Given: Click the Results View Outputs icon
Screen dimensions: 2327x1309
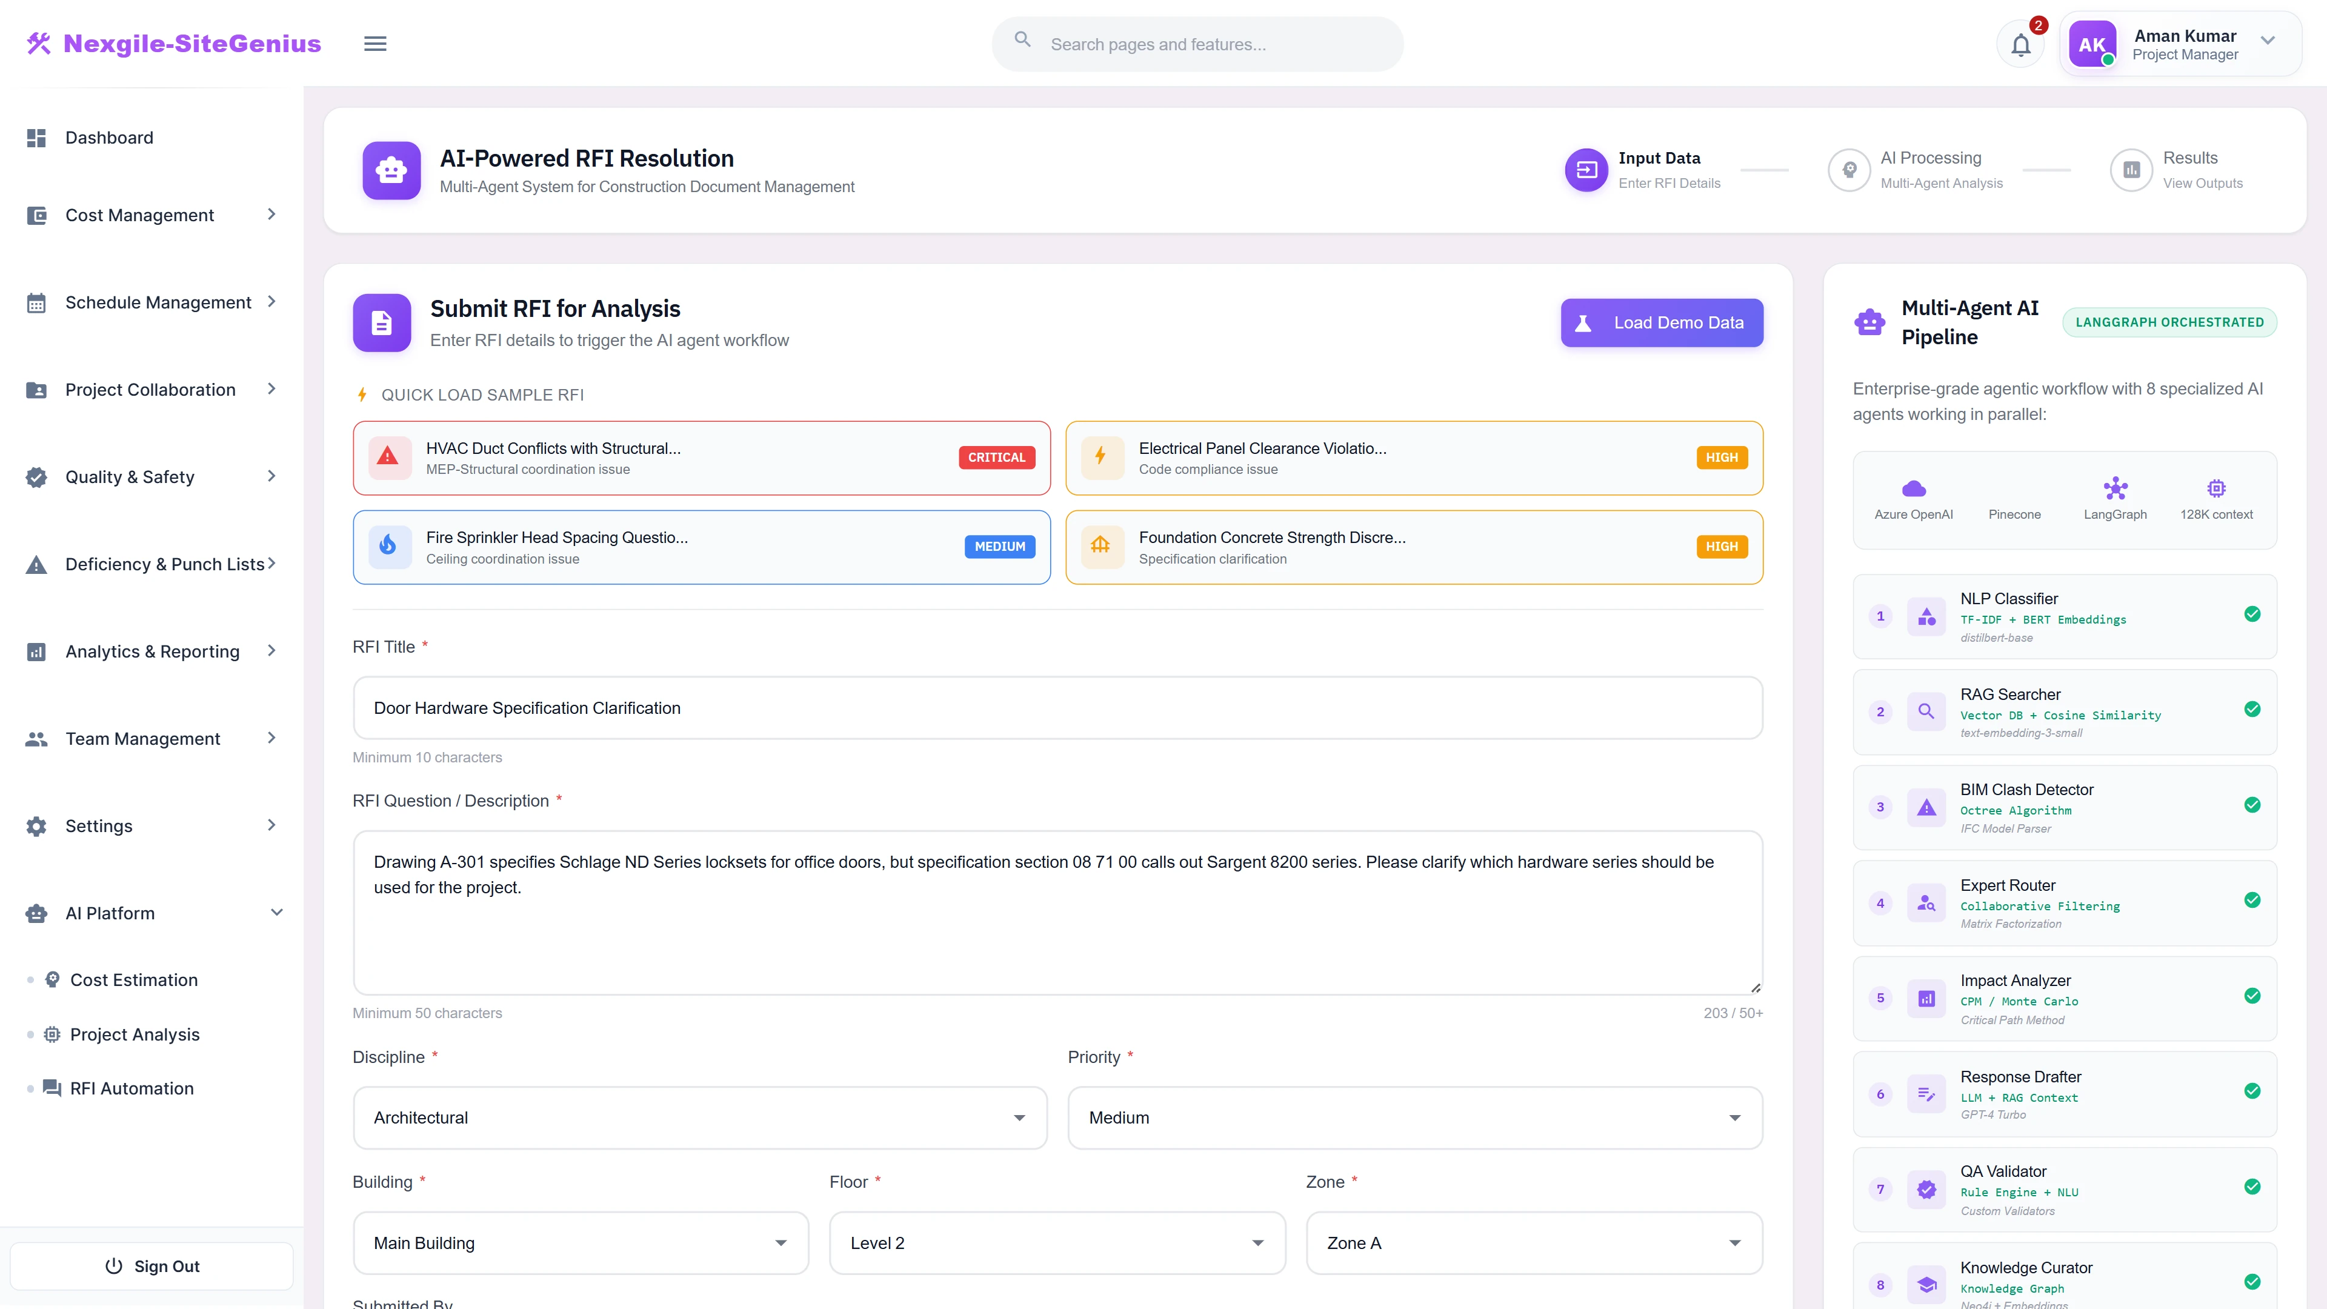Looking at the screenshot, I should pyautogui.click(x=2131, y=170).
